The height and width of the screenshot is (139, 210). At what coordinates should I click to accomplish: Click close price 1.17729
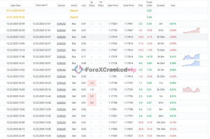click(128, 90)
